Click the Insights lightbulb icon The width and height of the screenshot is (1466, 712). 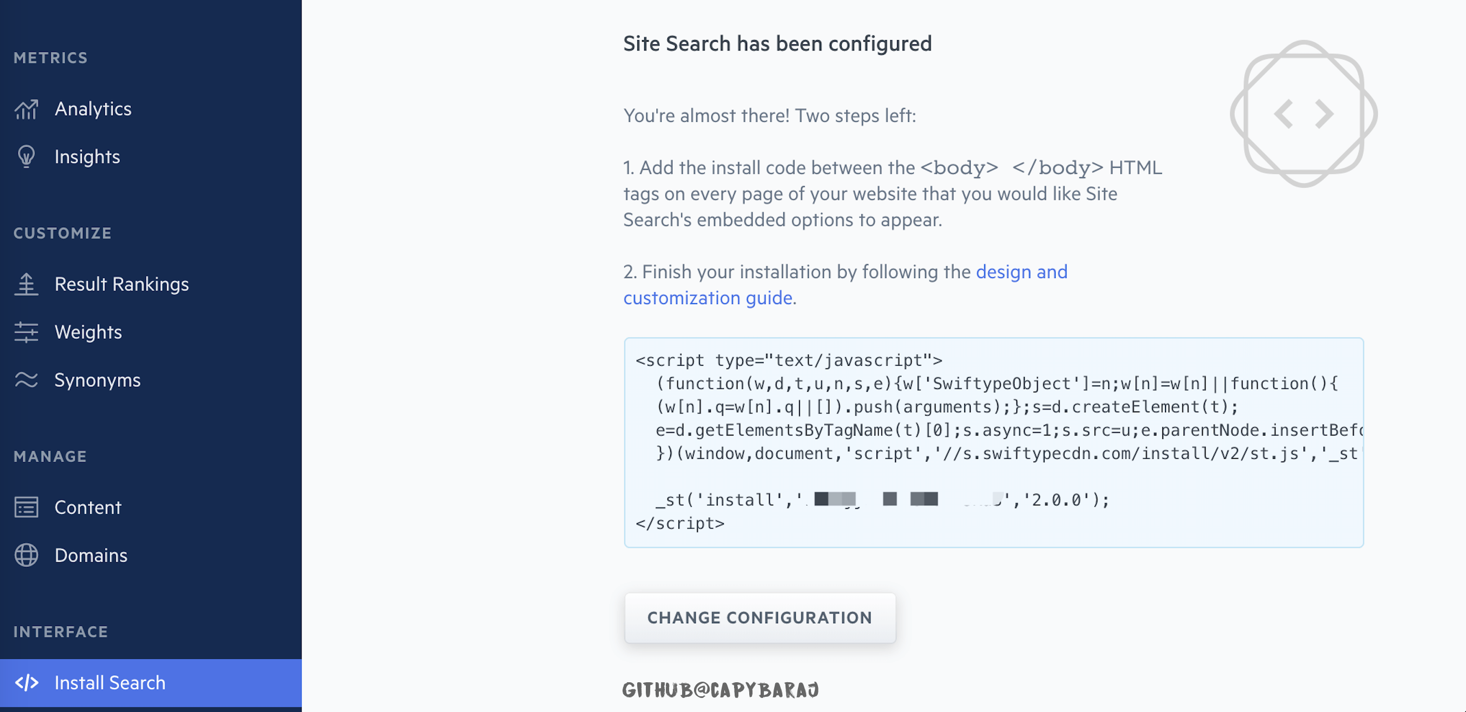click(x=26, y=157)
